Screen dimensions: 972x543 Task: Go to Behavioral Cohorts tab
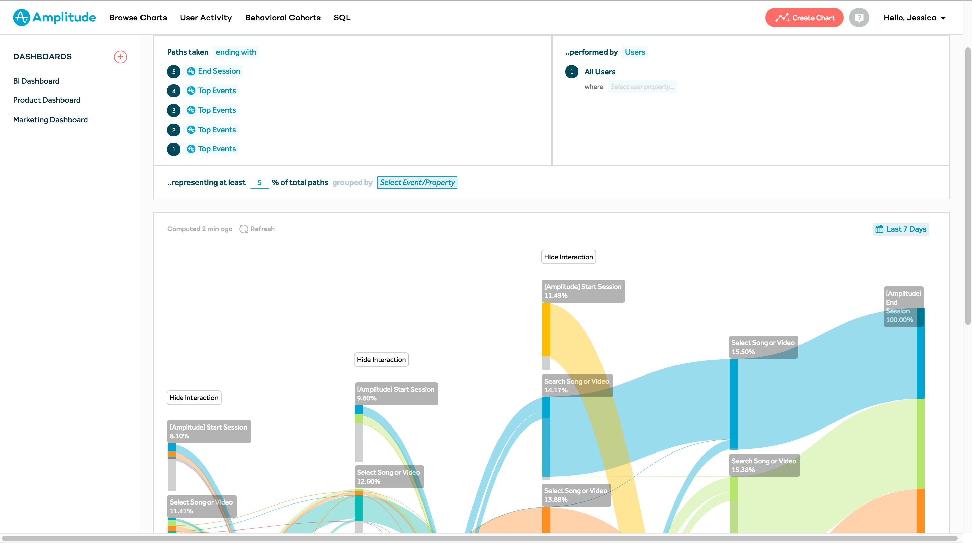pyautogui.click(x=282, y=18)
